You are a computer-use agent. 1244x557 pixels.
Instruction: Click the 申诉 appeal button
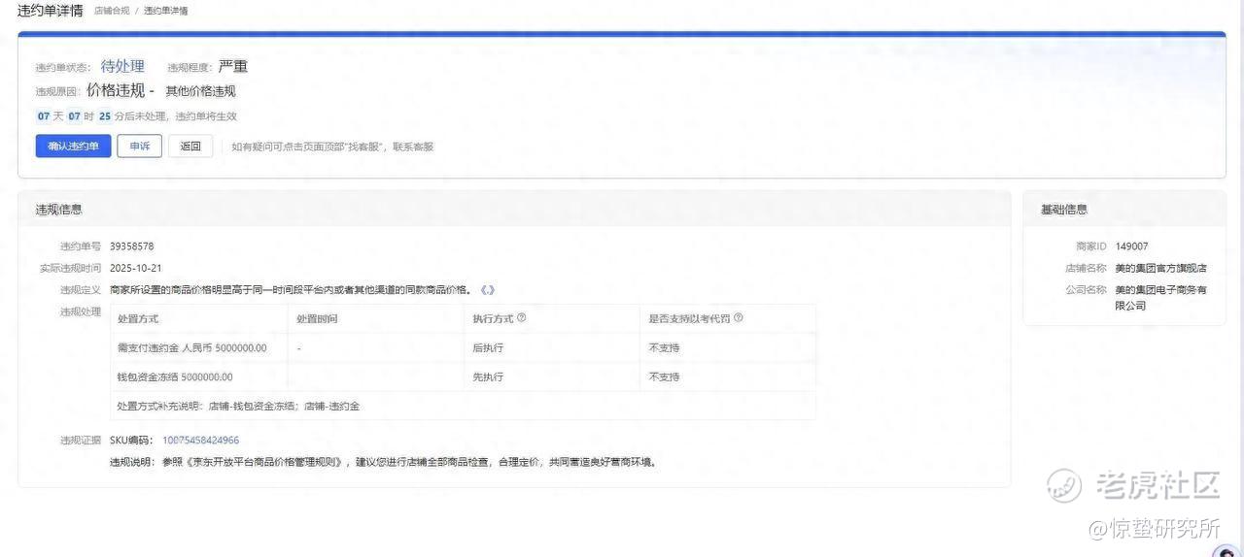pyautogui.click(x=140, y=147)
